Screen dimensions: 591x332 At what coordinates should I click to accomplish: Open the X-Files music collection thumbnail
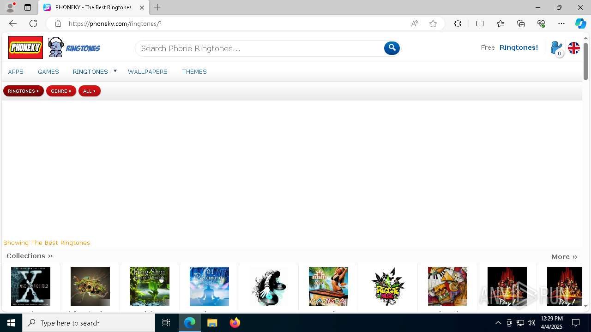point(30,286)
